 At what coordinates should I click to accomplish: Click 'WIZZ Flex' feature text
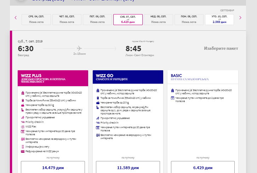(x=31, y=126)
